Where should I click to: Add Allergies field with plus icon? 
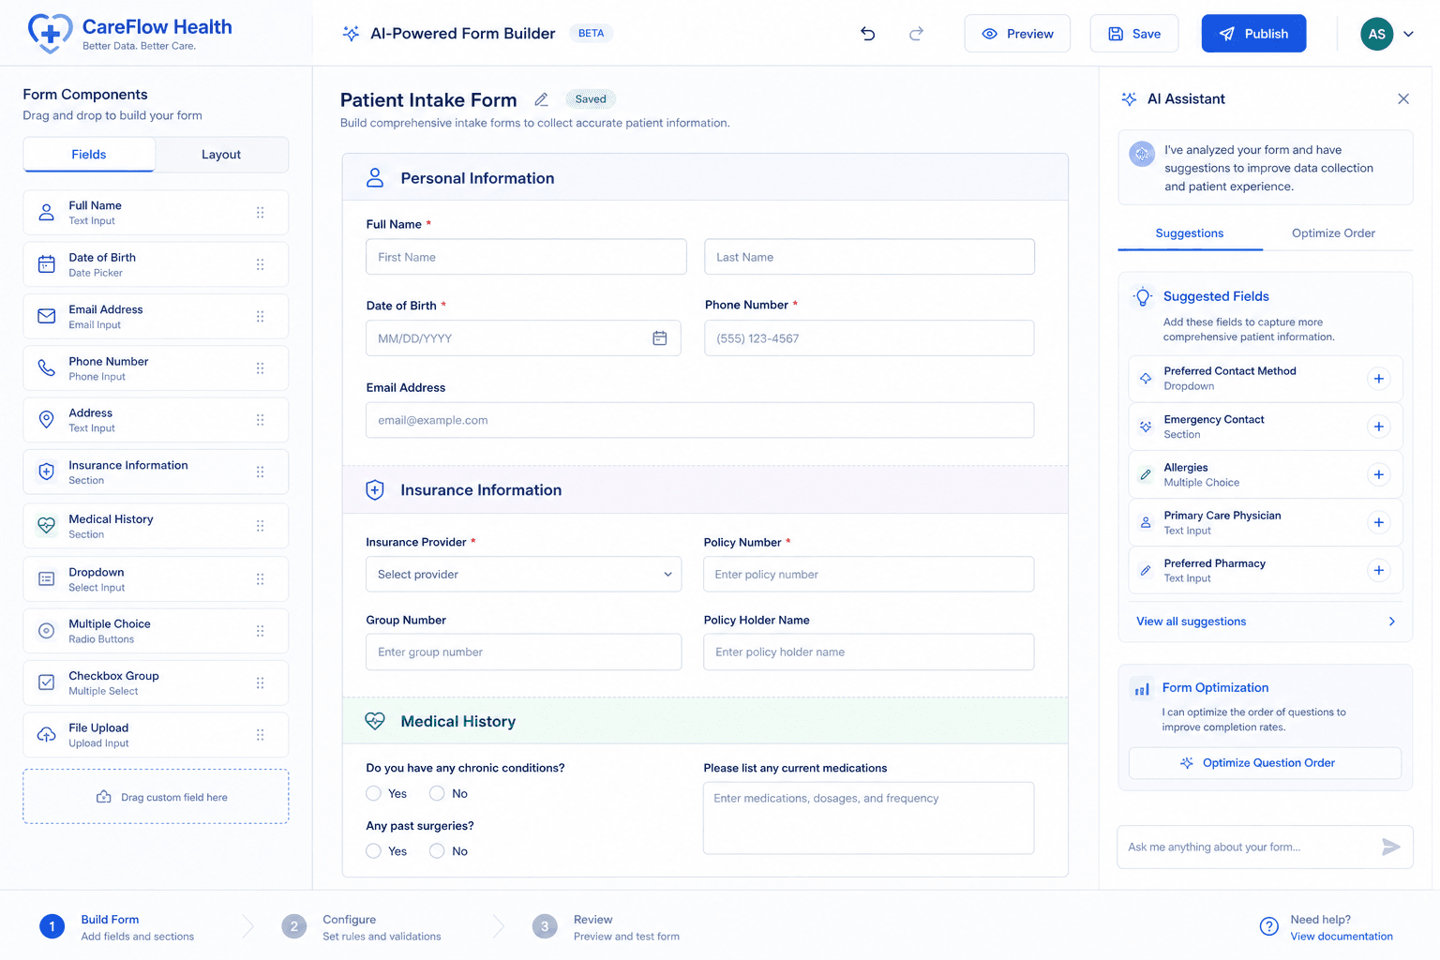pos(1378,474)
